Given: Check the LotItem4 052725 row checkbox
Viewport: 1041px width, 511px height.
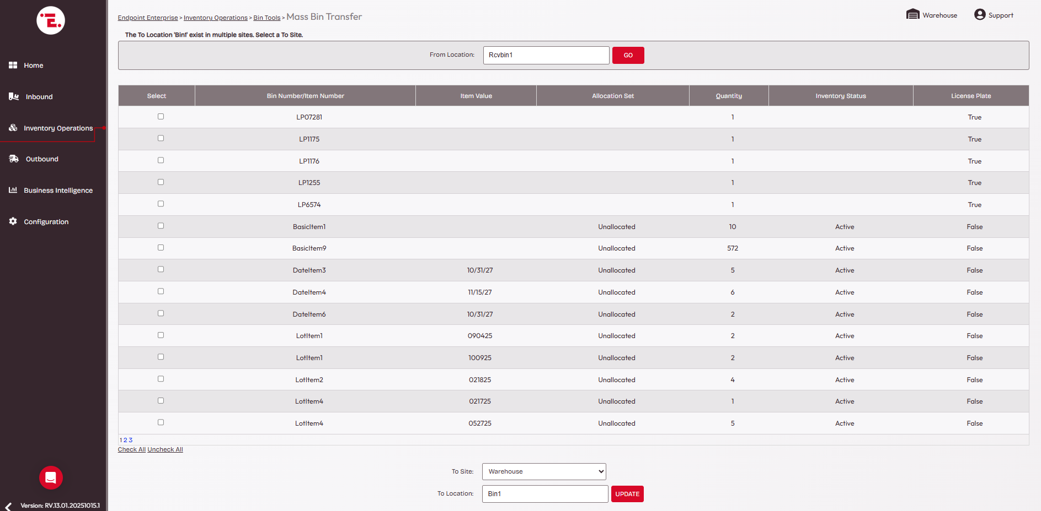Looking at the screenshot, I should (161, 422).
